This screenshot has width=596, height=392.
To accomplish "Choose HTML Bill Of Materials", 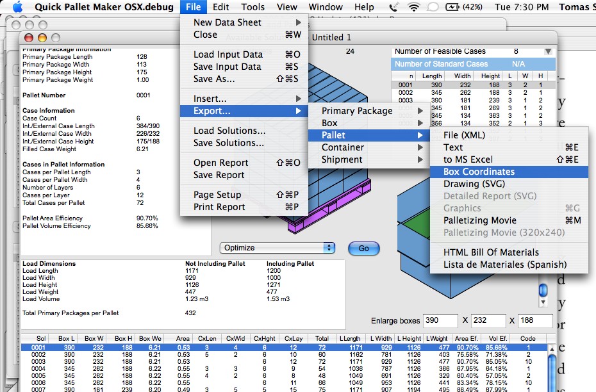I will click(509, 252).
